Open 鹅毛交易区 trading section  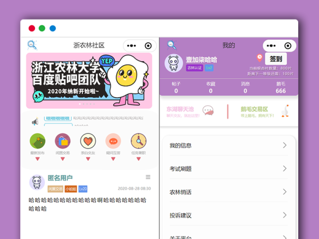(x=264, y=112)
